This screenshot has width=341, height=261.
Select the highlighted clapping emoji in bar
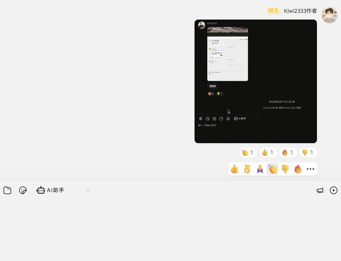(x=272, y=169)
